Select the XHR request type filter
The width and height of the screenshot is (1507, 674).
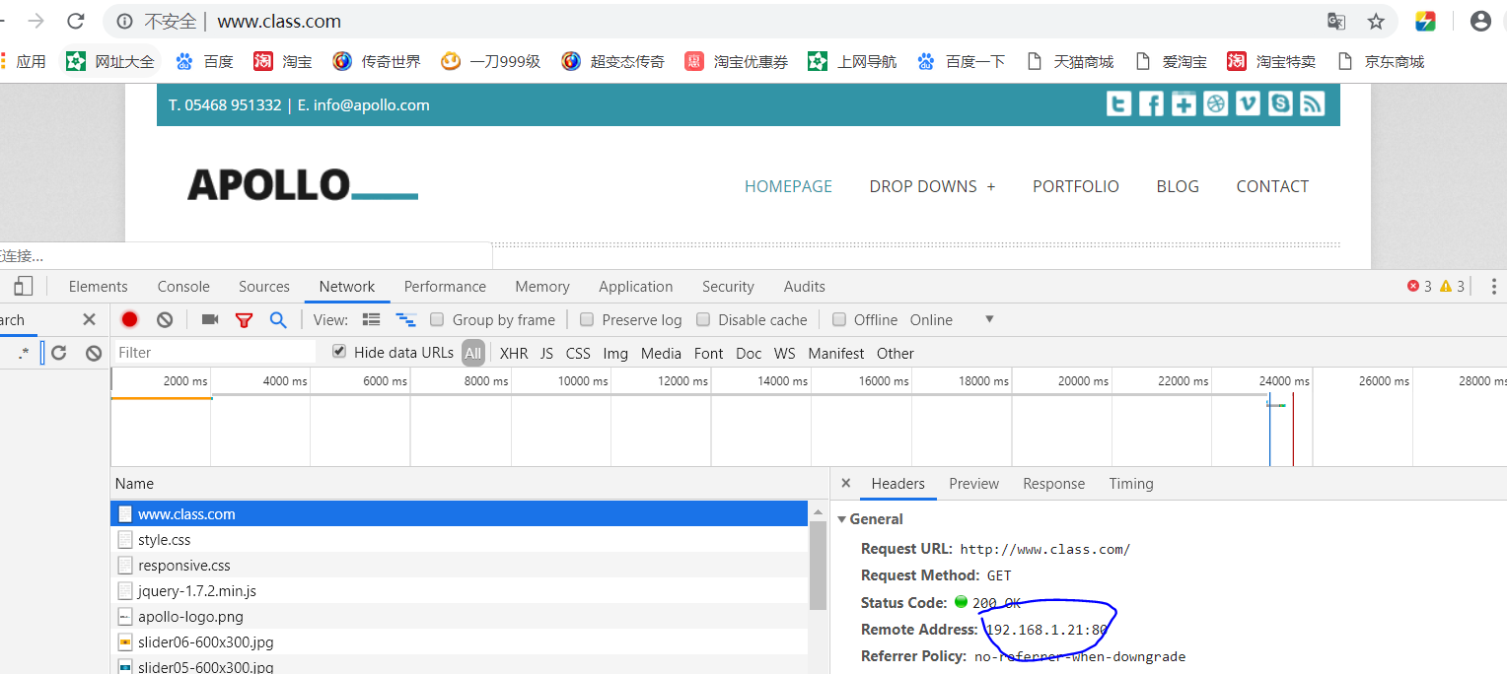click(x=514, y=353)
